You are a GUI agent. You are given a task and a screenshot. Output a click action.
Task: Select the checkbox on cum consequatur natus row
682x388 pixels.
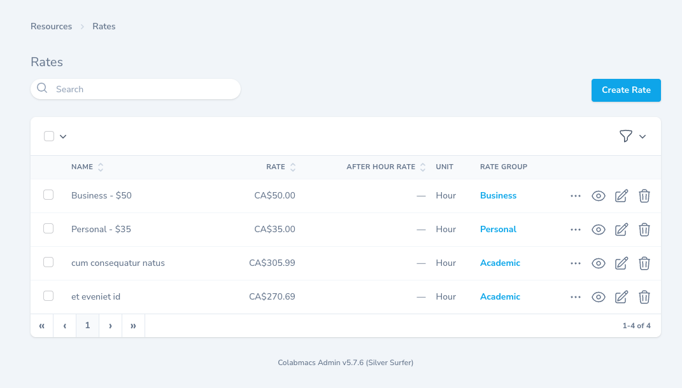click(48, 261)
